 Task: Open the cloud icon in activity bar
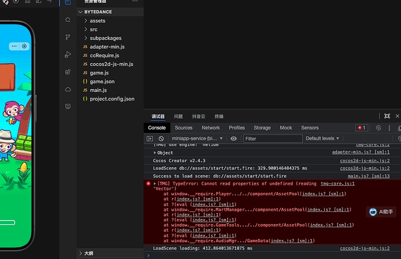(68, 89)
